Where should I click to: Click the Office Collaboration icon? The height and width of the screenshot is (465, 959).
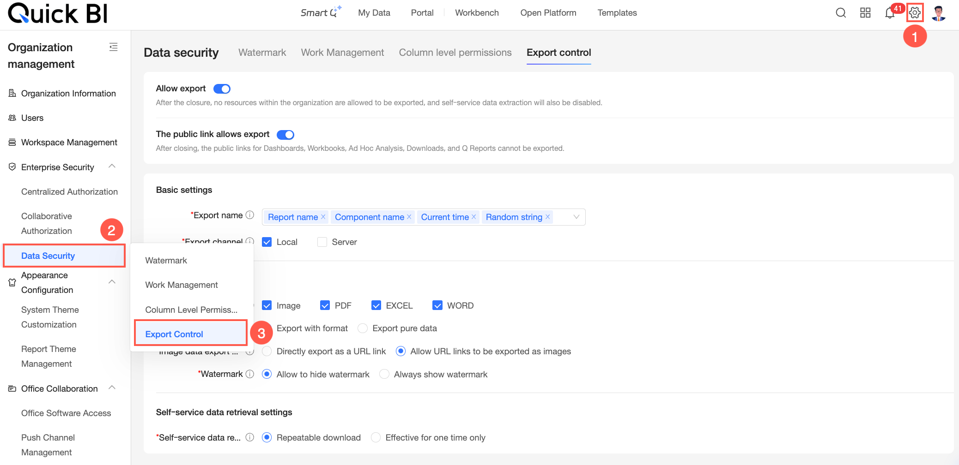click(x=12, y=388)
